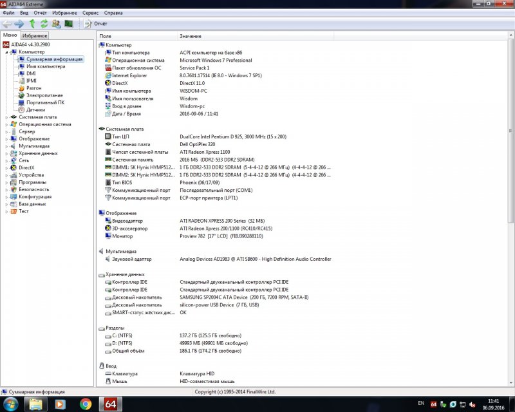515x412 pixels.
Task: Open the Сервис menu
Action: coord(91,12)
